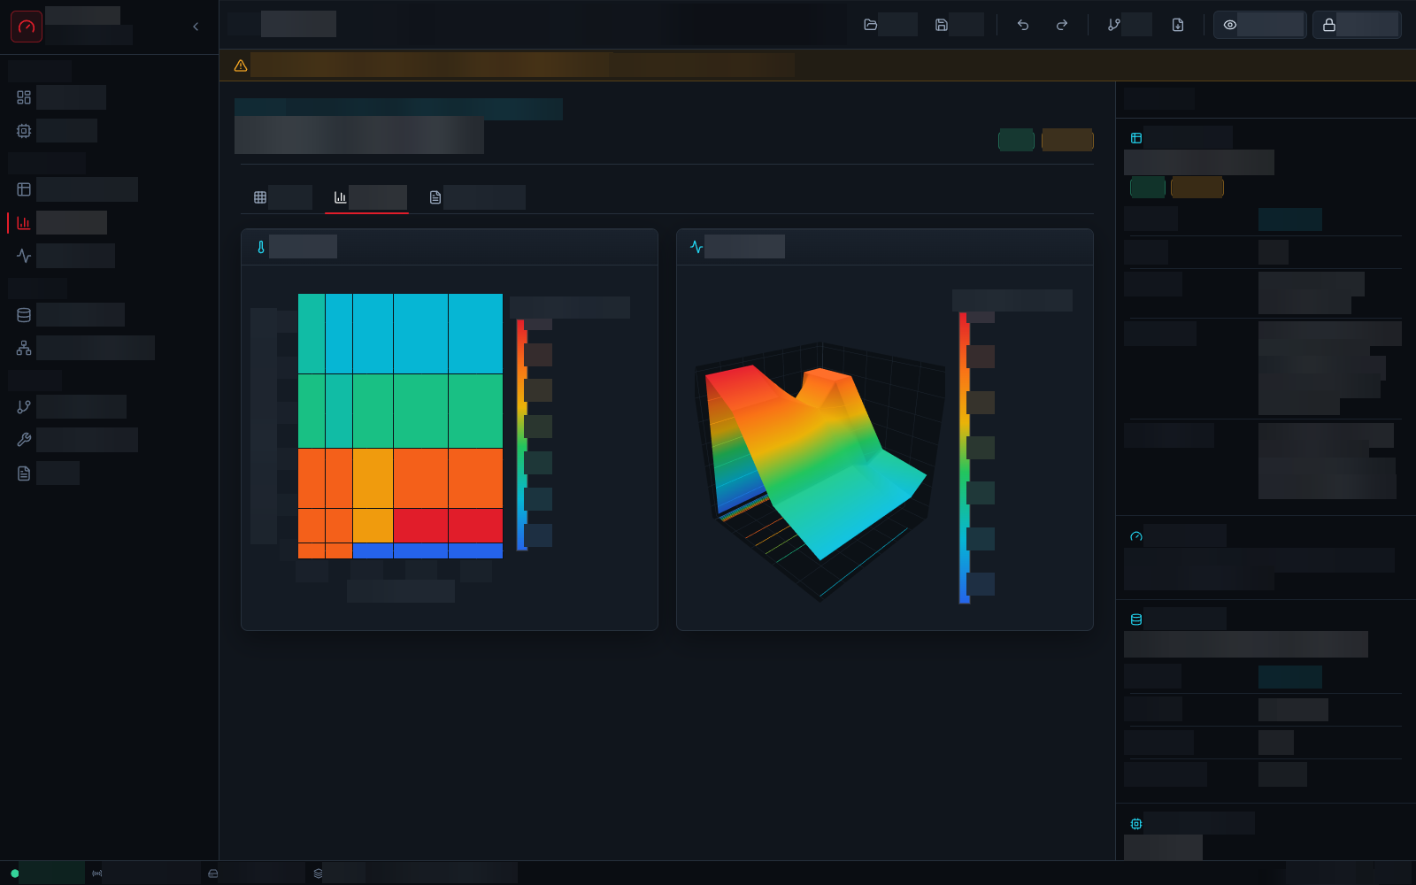This screenshot has height=885, width=1416.
Task: Click the table icon heading the right details panel
Action: click(x=1136, y=138)
